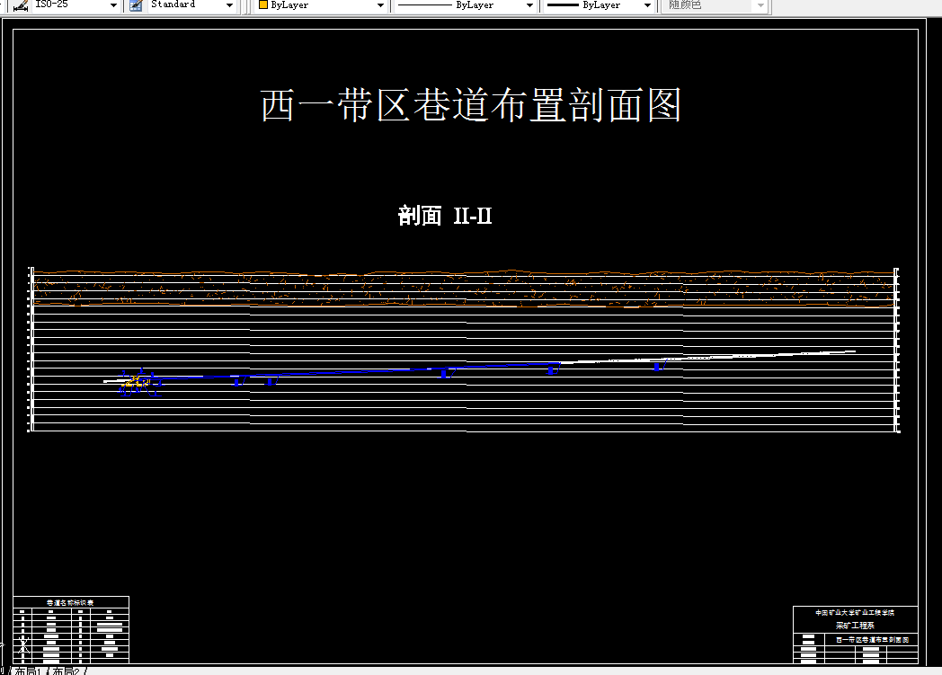Click the yellow roadway symbol at left of section

pos(137,382)
